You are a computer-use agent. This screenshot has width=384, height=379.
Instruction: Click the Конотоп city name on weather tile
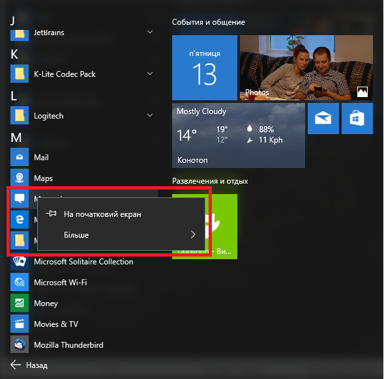tap(192, 160)
